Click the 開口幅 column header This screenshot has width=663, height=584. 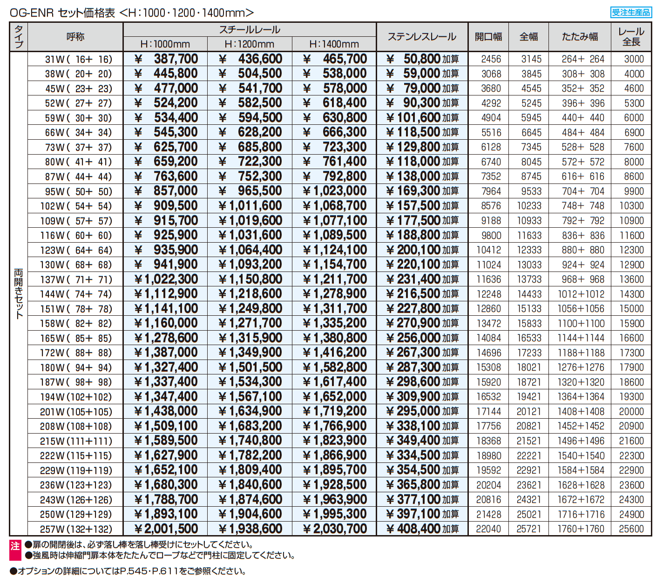(488, 37)
